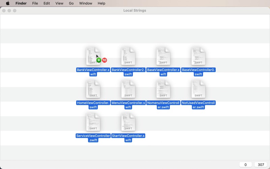Click the HomeViewController.swift filename label
Screen dimensions: 270x169
pos(93,105)
